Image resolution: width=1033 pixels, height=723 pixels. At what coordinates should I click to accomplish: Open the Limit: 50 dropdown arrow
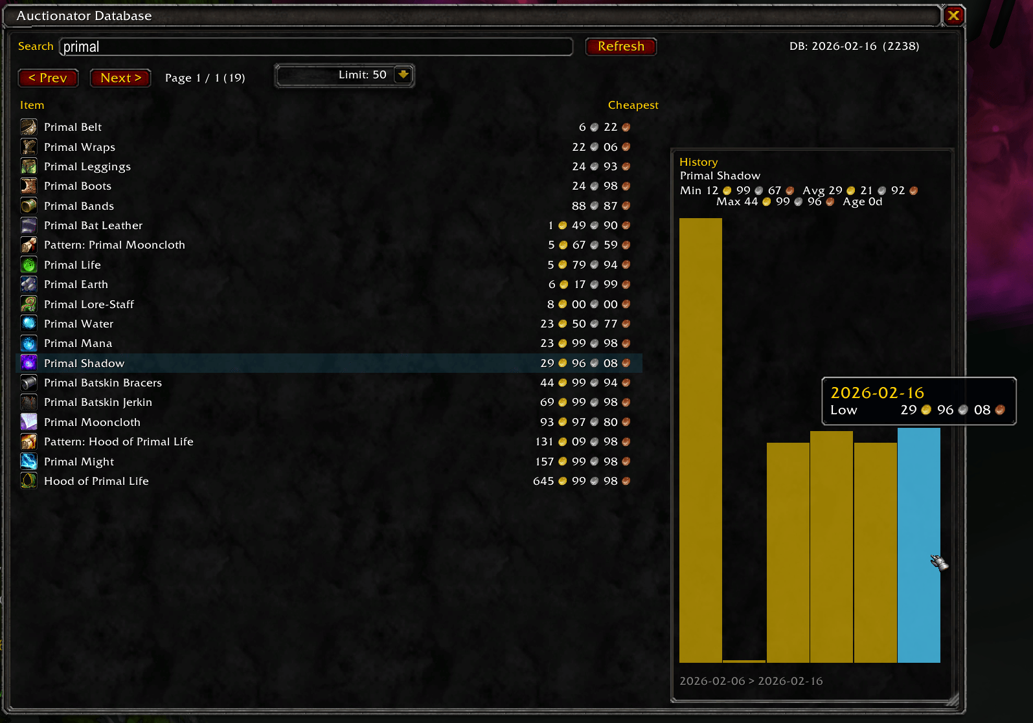point(403,75)
